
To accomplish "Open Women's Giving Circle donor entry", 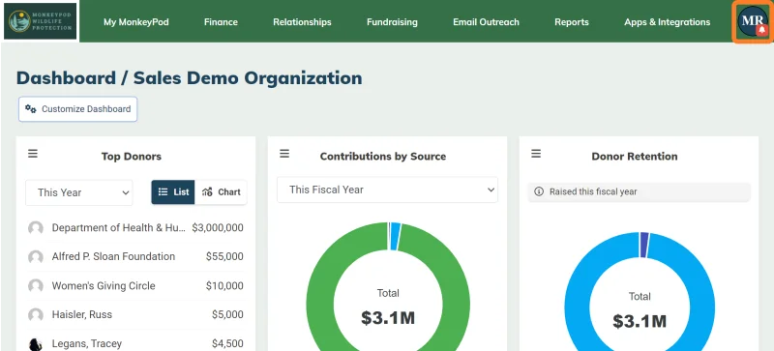I will point(104,286).
